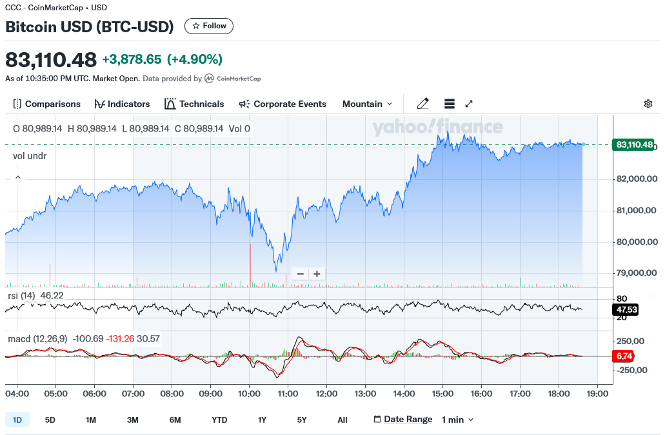This screenshot has width=665, height=435.
Task: Select the 5D time range
Action: (x=50, y=420)
